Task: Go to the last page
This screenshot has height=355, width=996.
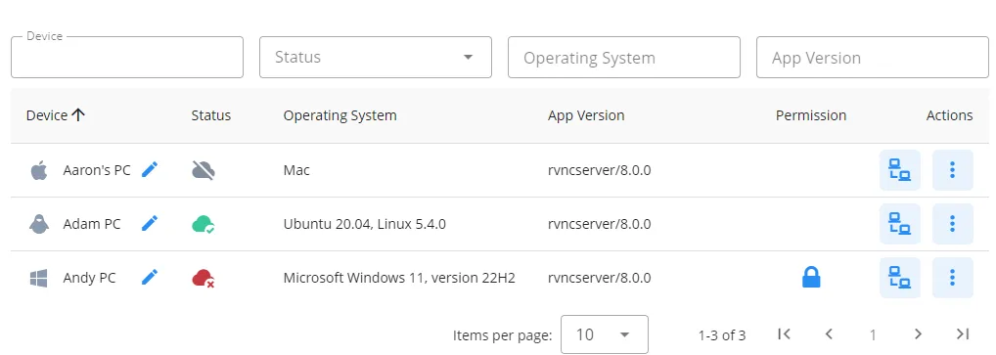Action: 963,334
